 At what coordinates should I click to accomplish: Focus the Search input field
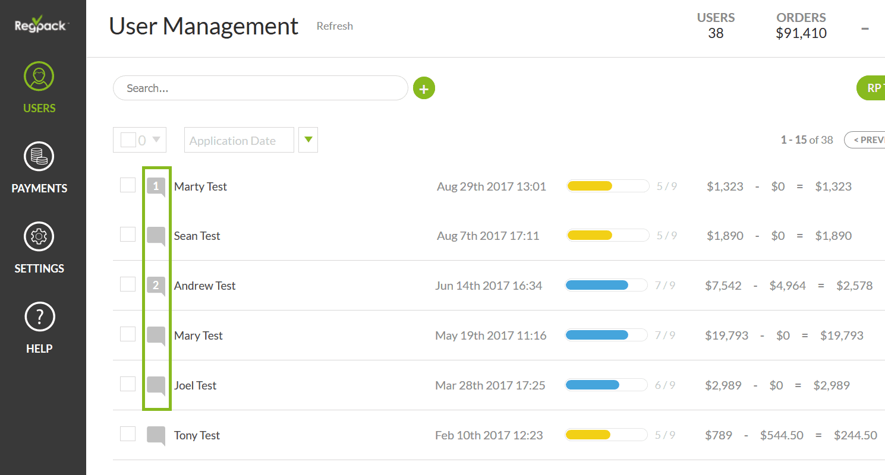pos(260,88)
